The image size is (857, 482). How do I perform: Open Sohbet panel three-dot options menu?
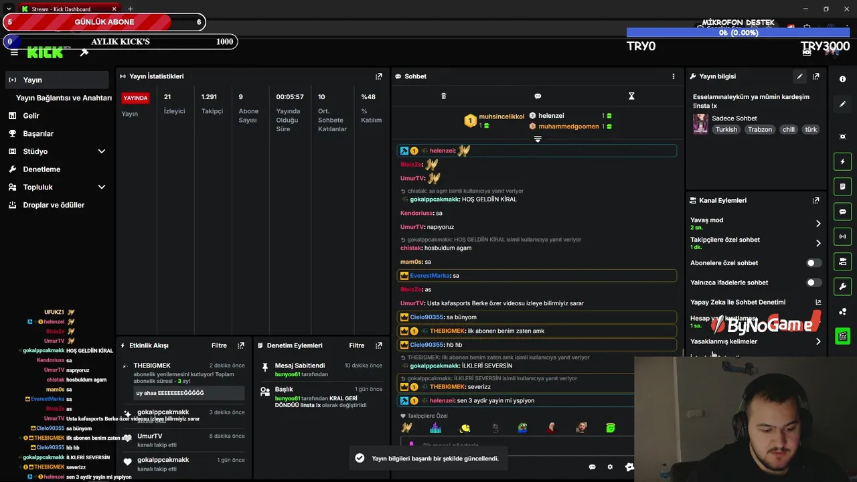point(674,76)
